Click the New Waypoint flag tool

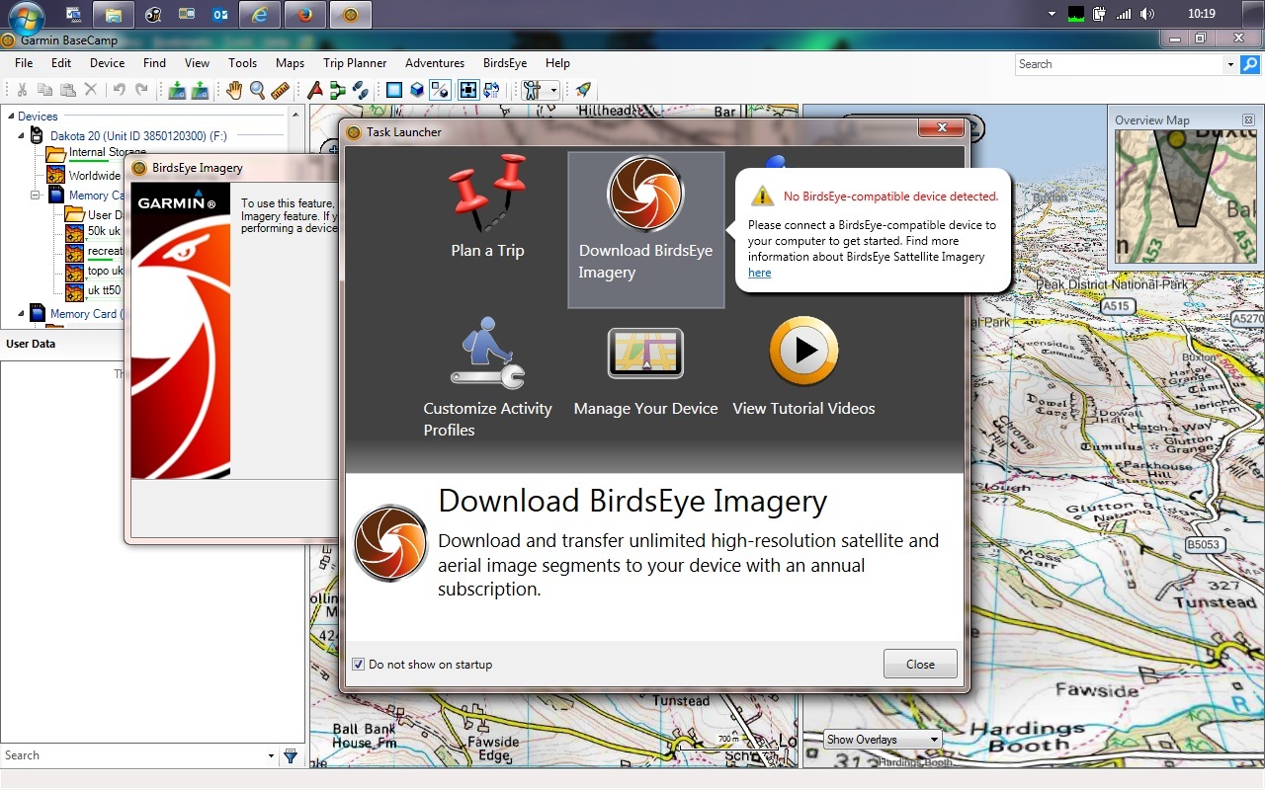pos(314,90)
